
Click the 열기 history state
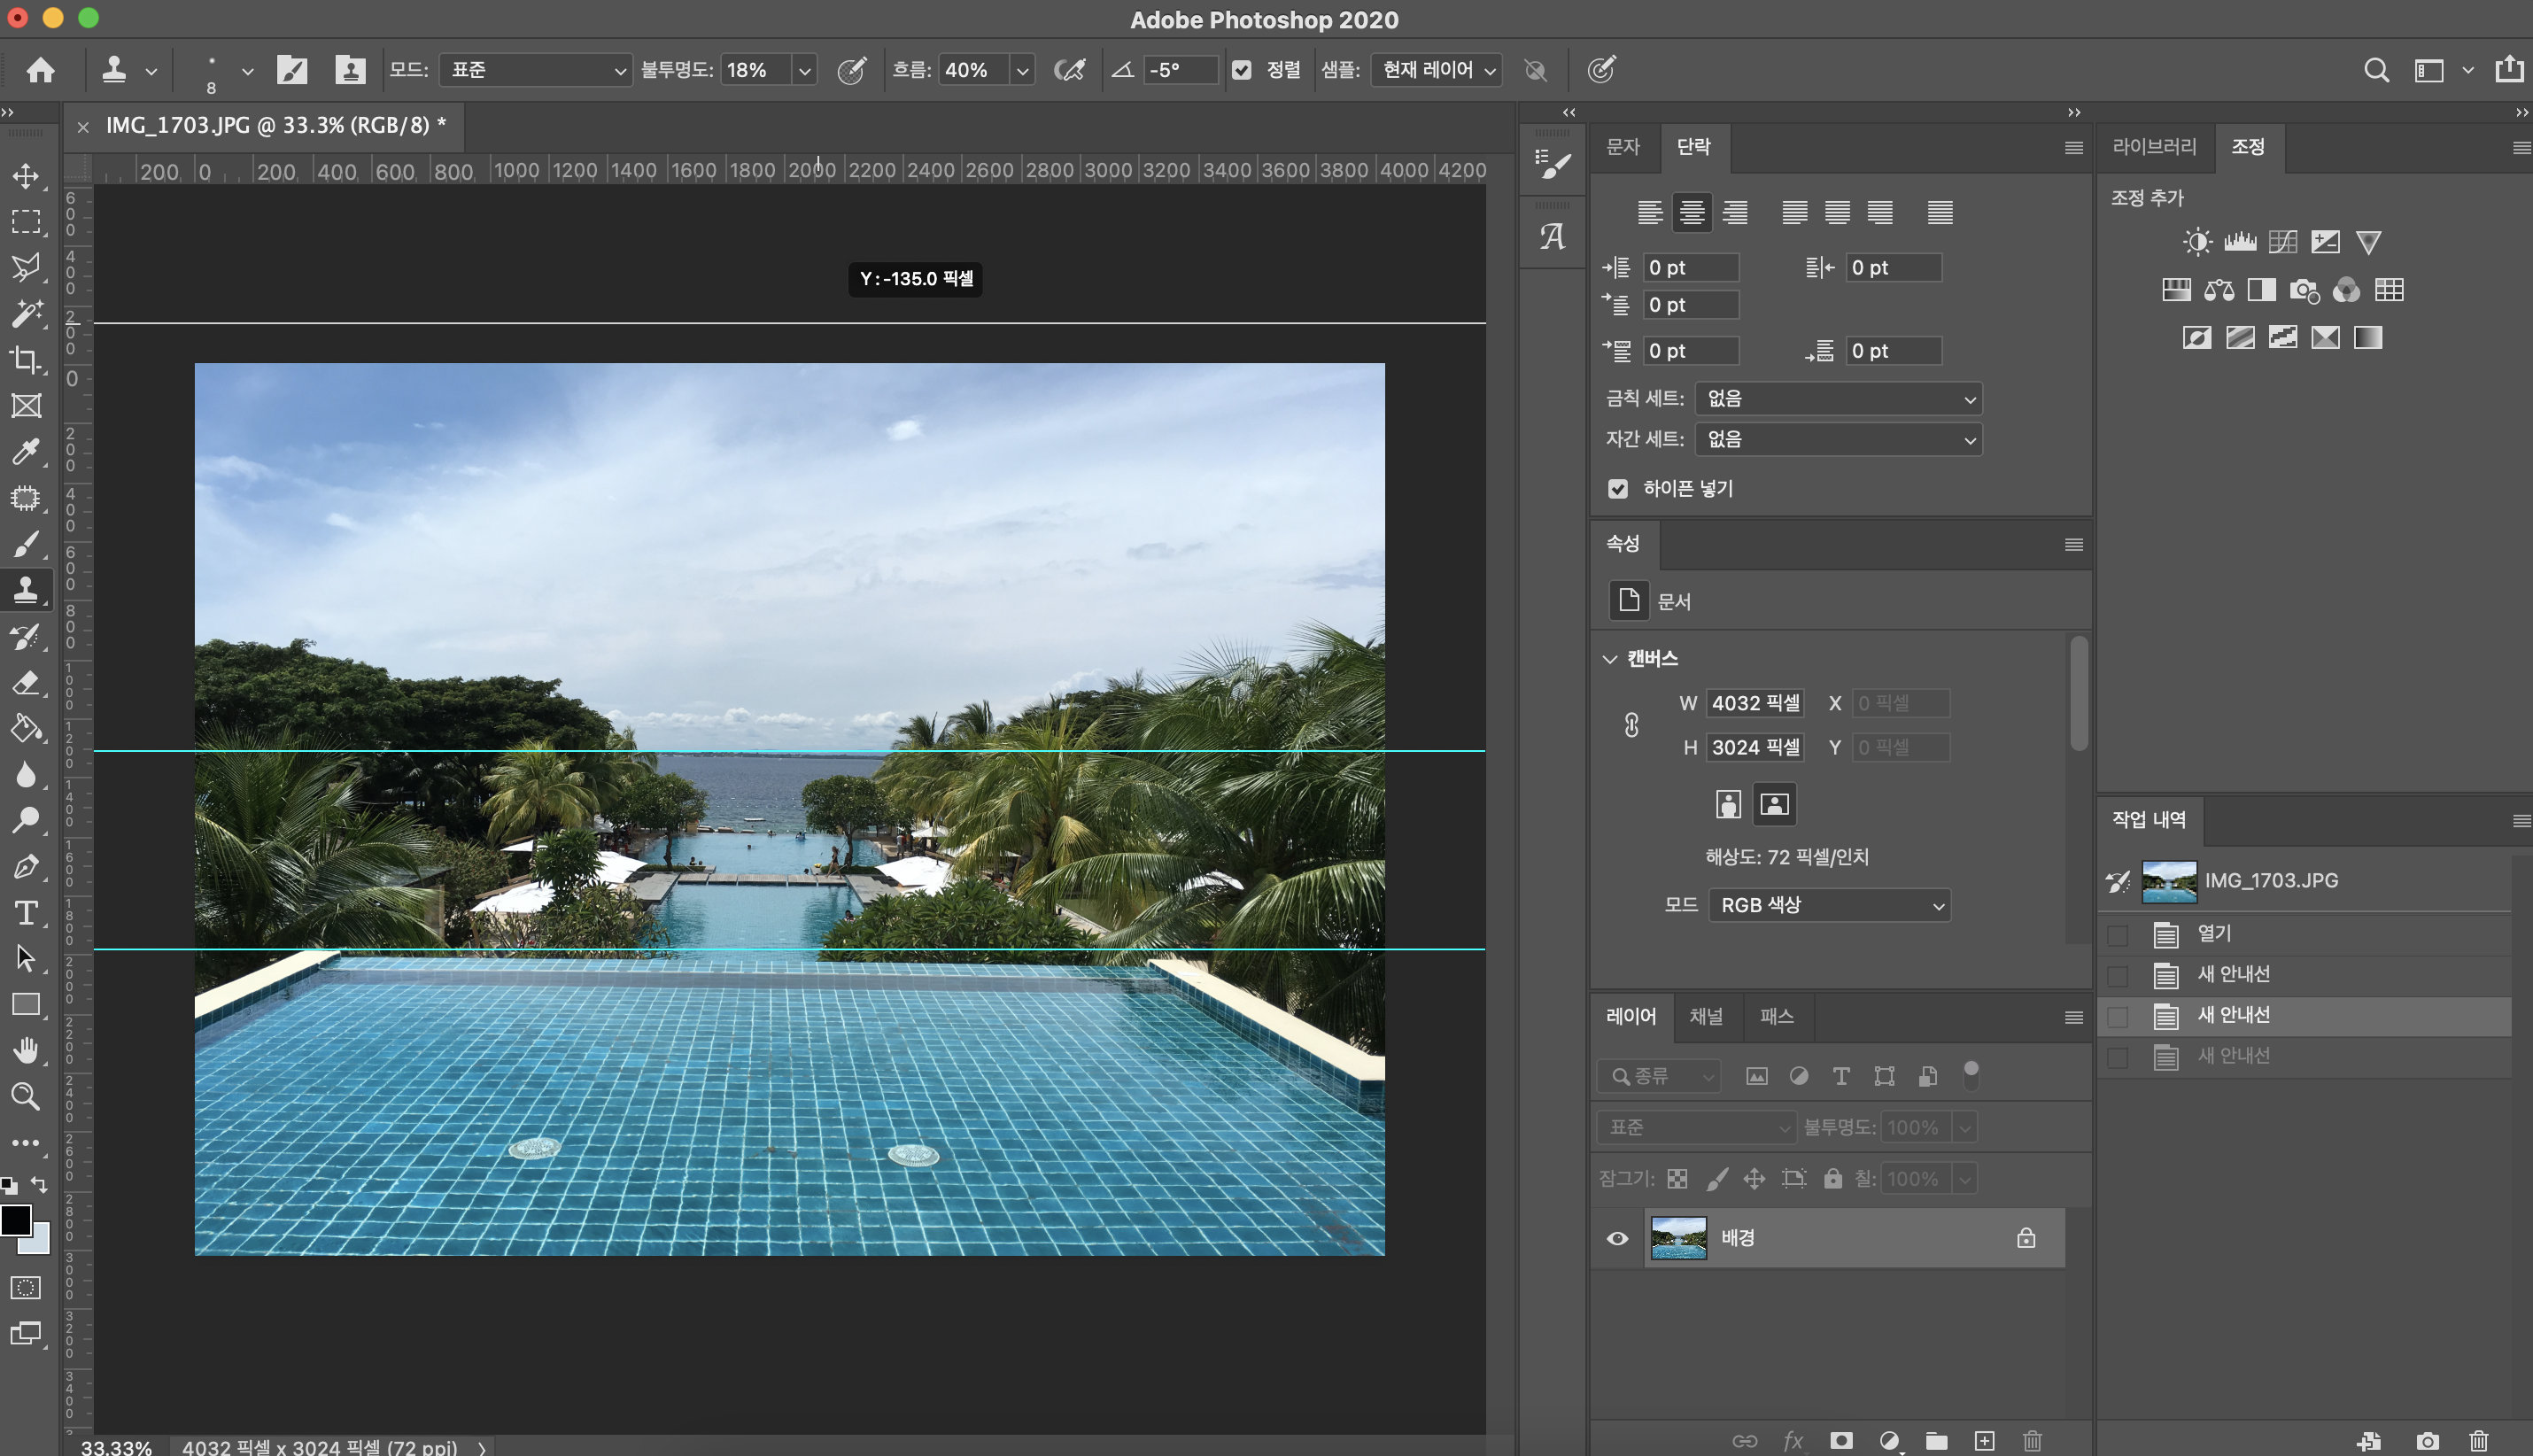2213,933
